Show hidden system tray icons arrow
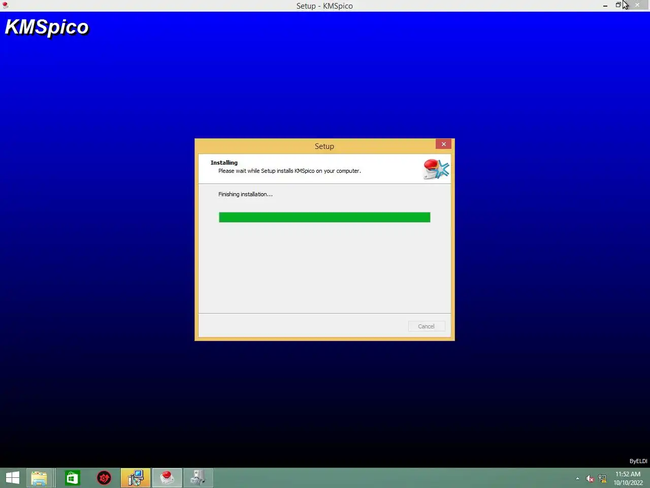This screenshot has height=488, width=650. pyautogui.click(x=577, y=478)
